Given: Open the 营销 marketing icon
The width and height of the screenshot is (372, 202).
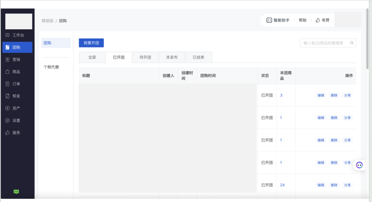Looking at the screenshot, I should 7,60.
